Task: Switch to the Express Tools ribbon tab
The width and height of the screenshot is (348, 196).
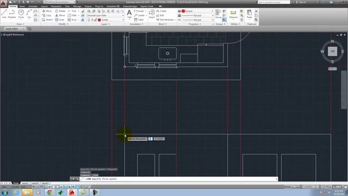Action: pyautogui.click(x=147, y=6)
